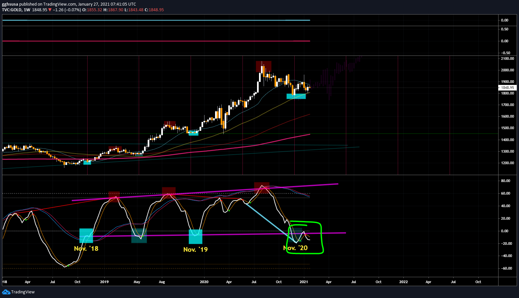Click the 1400.00 price axis label
Image resolution: width=519 pixels, height=298 pixels.
coord(507,140)
